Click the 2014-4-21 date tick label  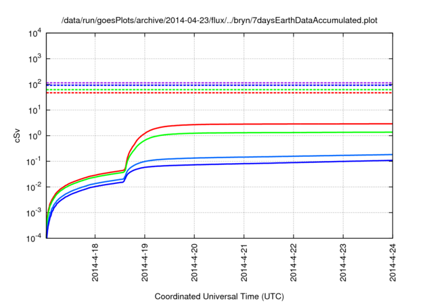click(x=244, y=262)
